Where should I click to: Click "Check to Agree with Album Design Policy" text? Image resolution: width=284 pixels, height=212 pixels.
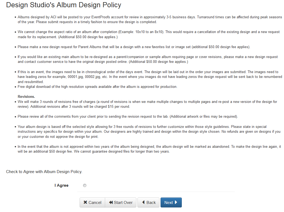coord(44,172)
